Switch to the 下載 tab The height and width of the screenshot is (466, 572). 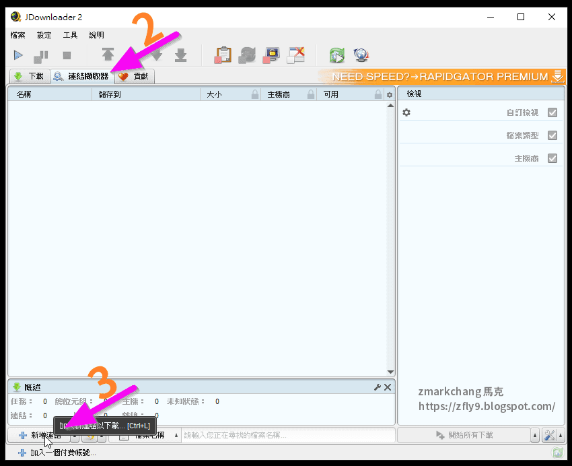[x=30, y=76]
